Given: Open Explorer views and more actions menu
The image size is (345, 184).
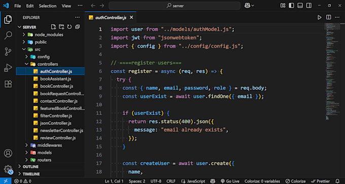Looking at the screenshot, I should tap(77, 17).
